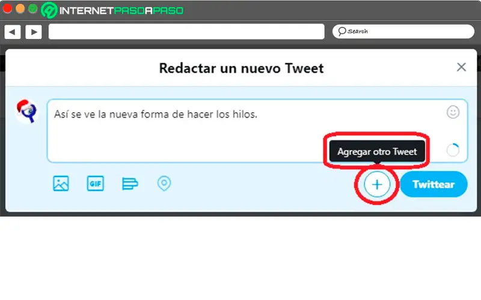The height and width of the screenshot is (300, 481).
Task: Click the tweet text area
Action: click(x=257, y=131)
